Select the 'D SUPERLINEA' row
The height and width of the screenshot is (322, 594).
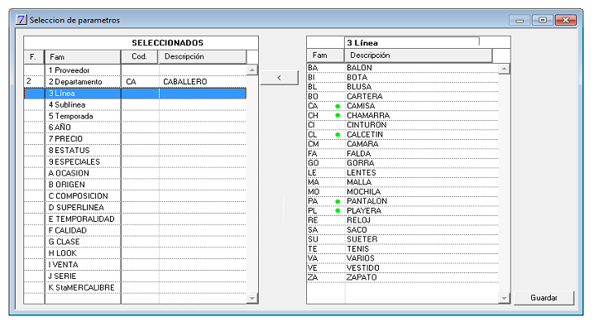coord(135,207)
